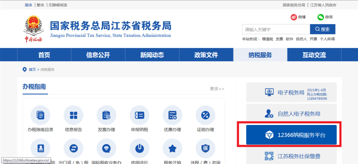Click hot word 软件
Viewport: 358px width, 164px height.
click(x=289, y=39)
